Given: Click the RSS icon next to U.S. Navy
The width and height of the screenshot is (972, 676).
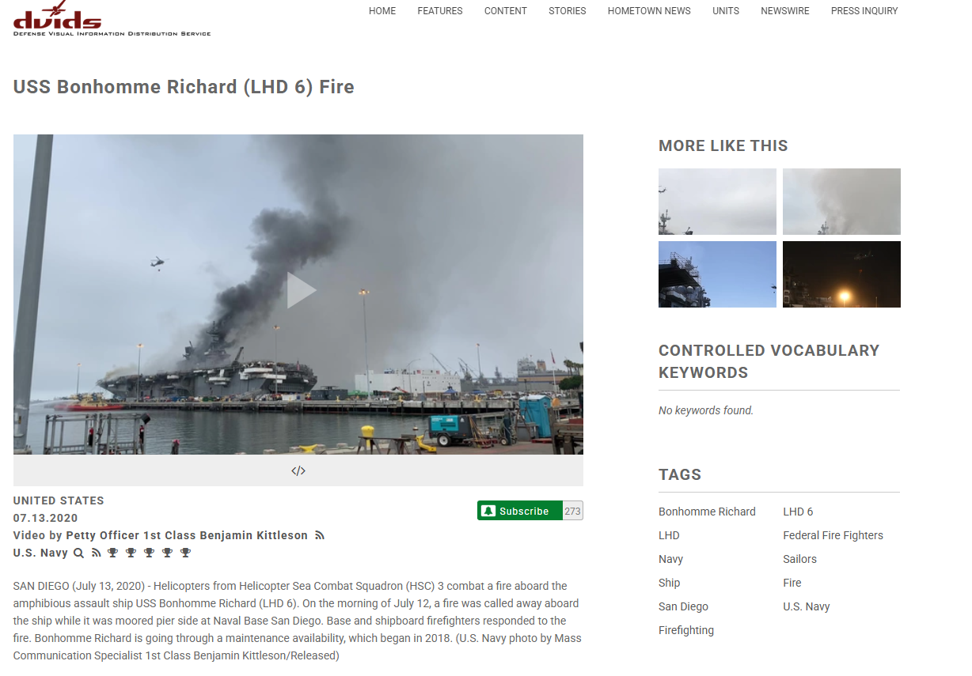Looking at the screenshot, I should [96, 553].
